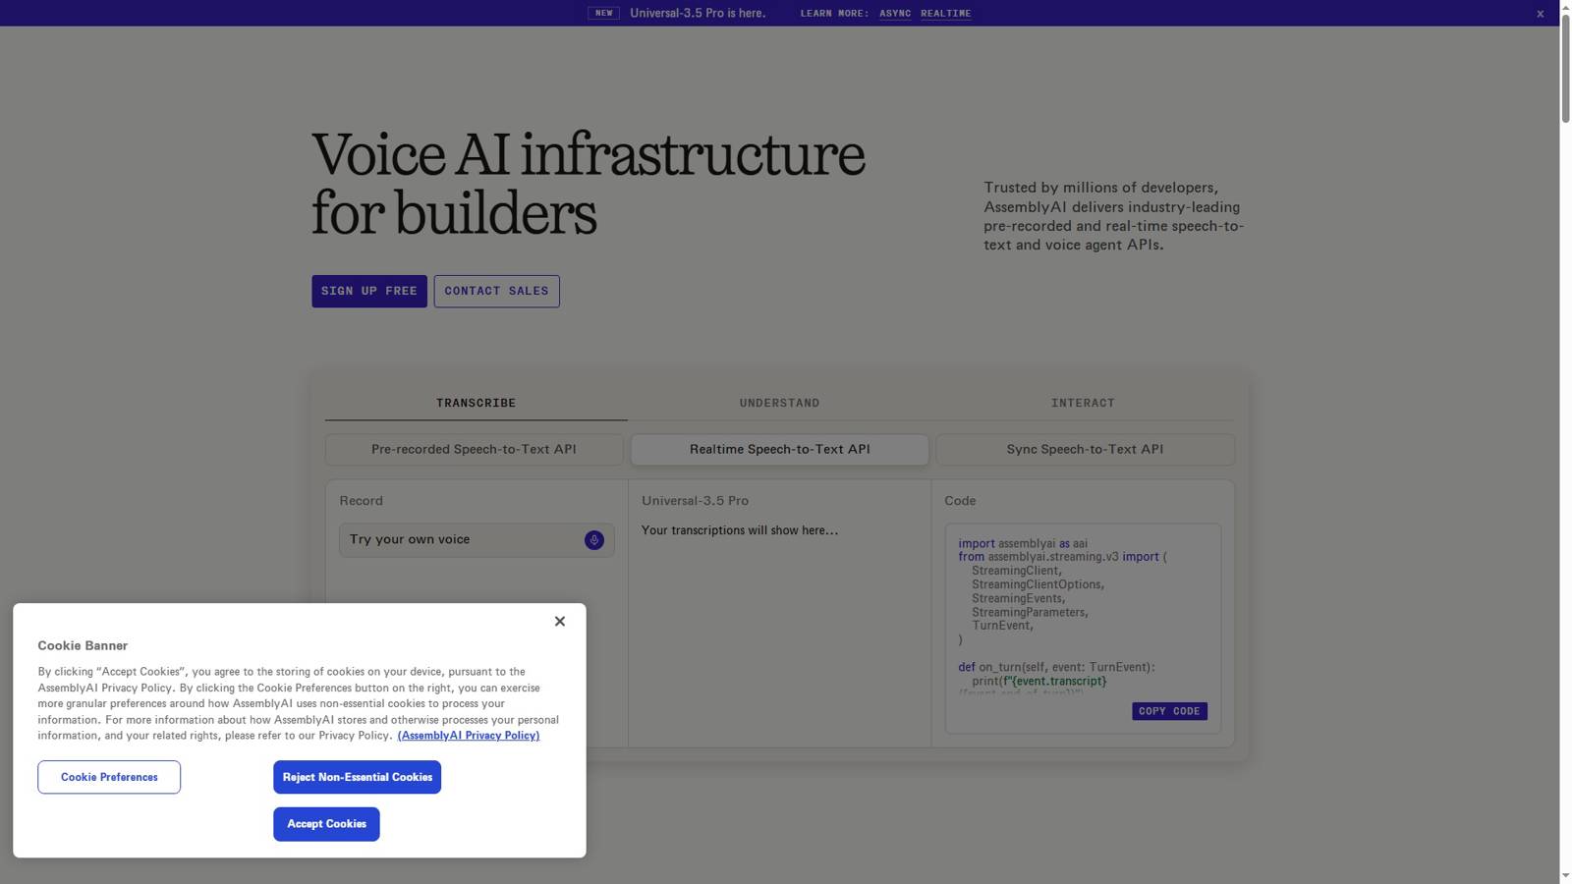
Task: Open the ASYNC learn more link
Action: point(895,14)
